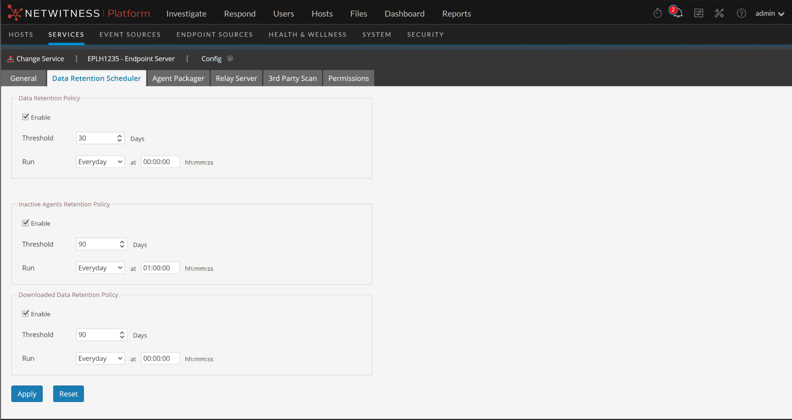Click the tools wrench and screwdriver icon
The image size is (792, 420).
[719, 13]
